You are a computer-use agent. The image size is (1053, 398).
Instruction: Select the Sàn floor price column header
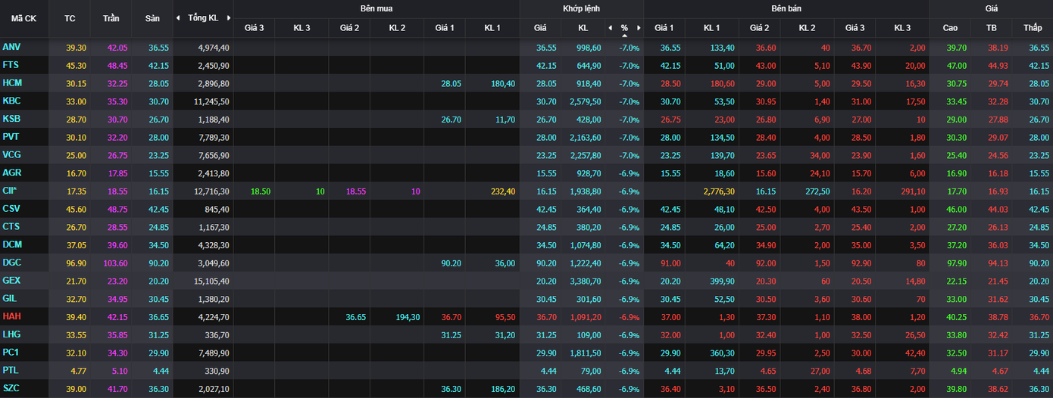pyautogui.click(x=152, y=17)
